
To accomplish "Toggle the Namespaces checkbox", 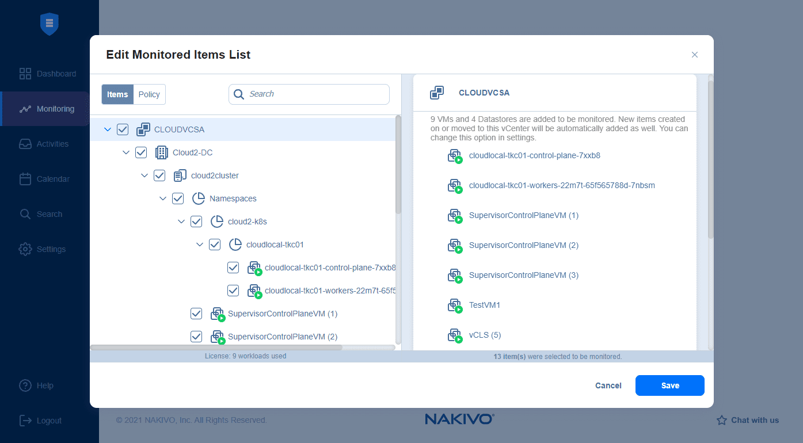I will [x=178, y=198].
